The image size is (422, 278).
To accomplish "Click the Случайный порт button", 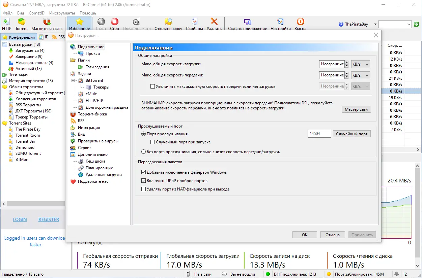I will point(352,134).
